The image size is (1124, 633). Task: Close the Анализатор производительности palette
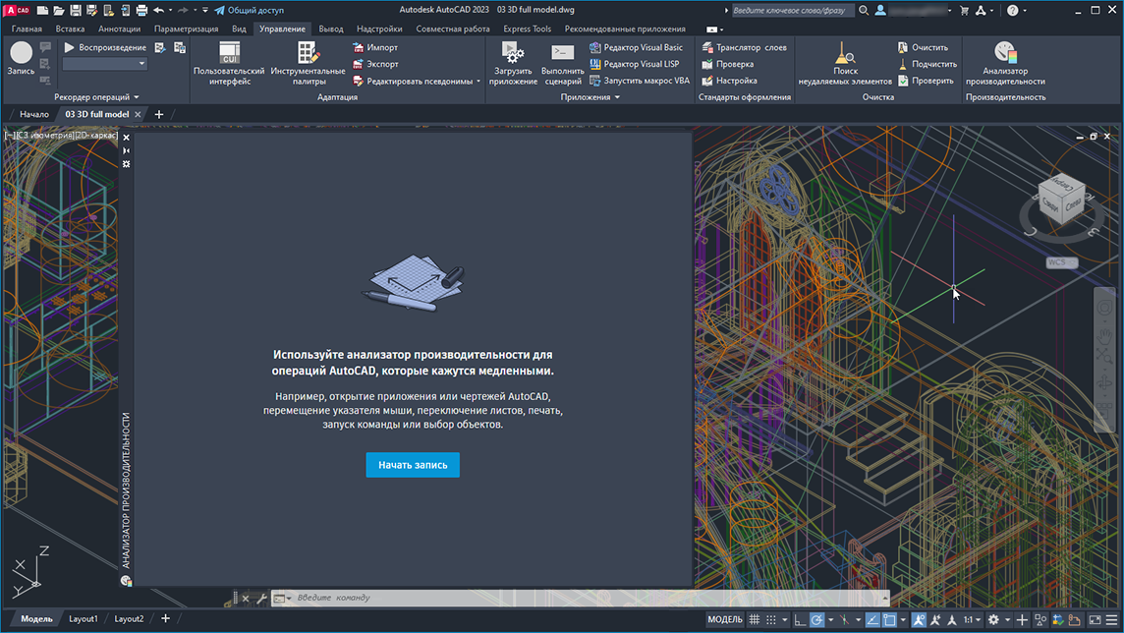(126, 138)
